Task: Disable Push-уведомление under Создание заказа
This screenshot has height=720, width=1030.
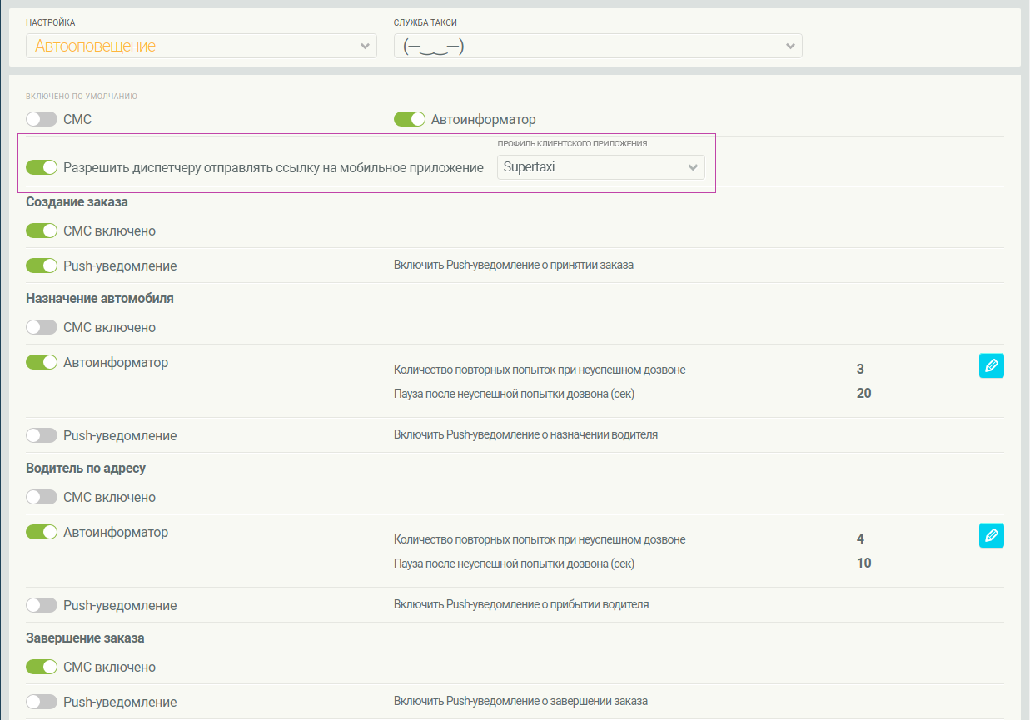Action: point(42,266)
